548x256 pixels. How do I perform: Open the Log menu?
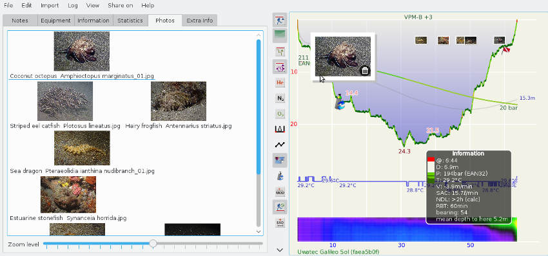point(73,6)
